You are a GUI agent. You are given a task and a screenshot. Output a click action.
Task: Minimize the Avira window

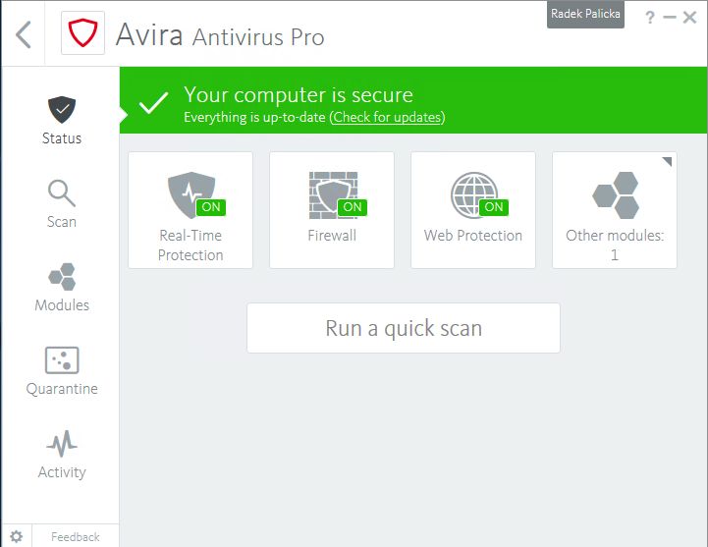point(669,18)
